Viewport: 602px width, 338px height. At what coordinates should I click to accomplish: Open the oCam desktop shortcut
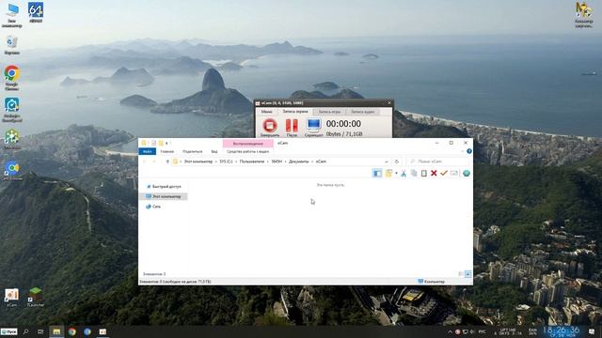[11, 298]
